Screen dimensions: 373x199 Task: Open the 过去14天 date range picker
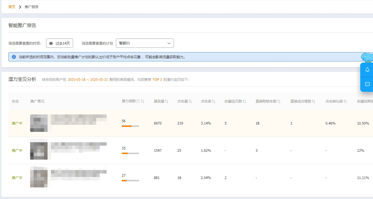click(59, 43)
